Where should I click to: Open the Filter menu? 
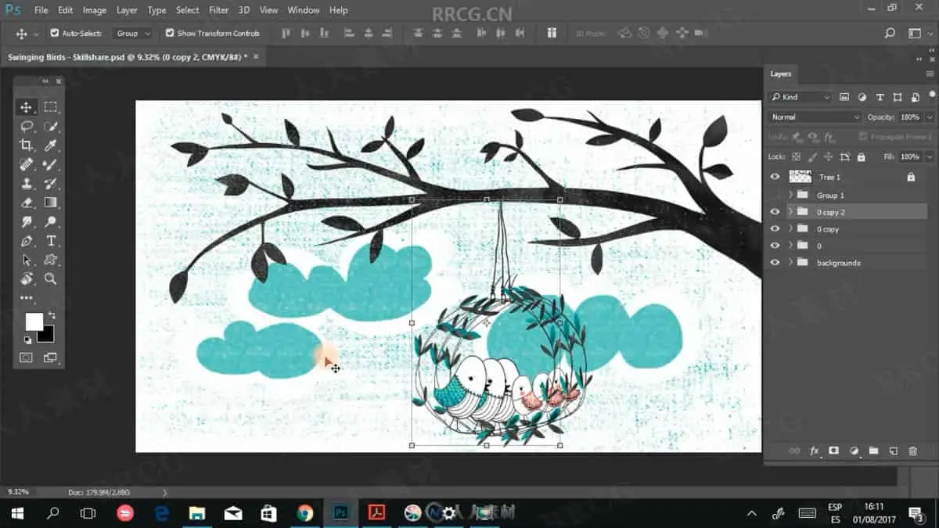(218, 10)
